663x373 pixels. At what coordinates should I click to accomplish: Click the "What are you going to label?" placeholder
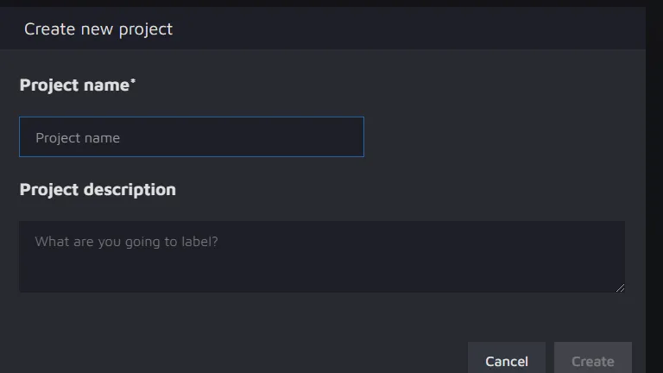(127, 242)
